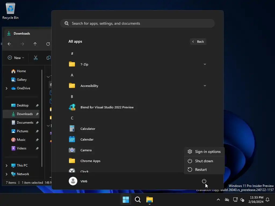Viewport: 275px width, 206px height.
Task: Click the Downloads tab in File Explorer
Action: pos(28,33)
